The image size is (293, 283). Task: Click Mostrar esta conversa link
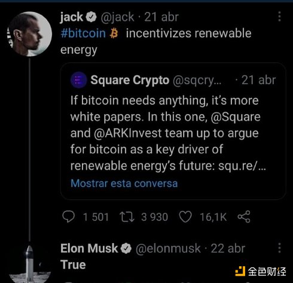pyautogui.click(x=124, y=183)
